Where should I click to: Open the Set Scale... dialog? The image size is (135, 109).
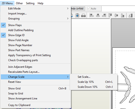point(94,77)
